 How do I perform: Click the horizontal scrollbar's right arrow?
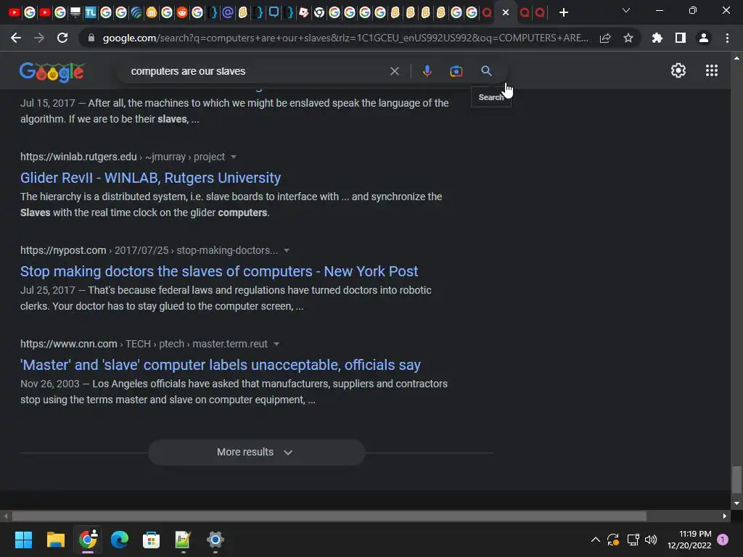click(x=725, y=516)
